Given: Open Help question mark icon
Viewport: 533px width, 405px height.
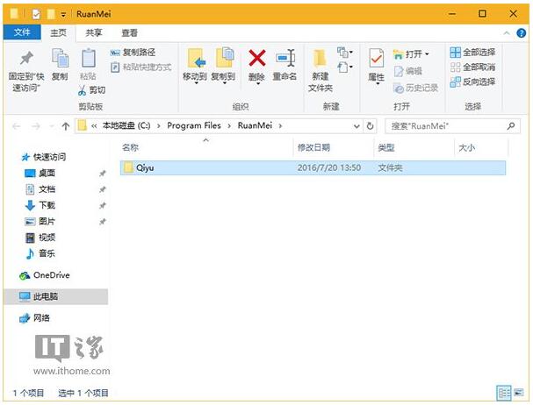Looking at the screenshot, I should (x=521, y=33).
